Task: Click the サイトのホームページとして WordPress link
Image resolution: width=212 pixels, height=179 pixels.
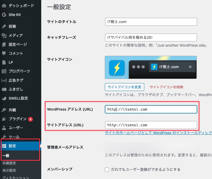Action: tap(158, 133)
